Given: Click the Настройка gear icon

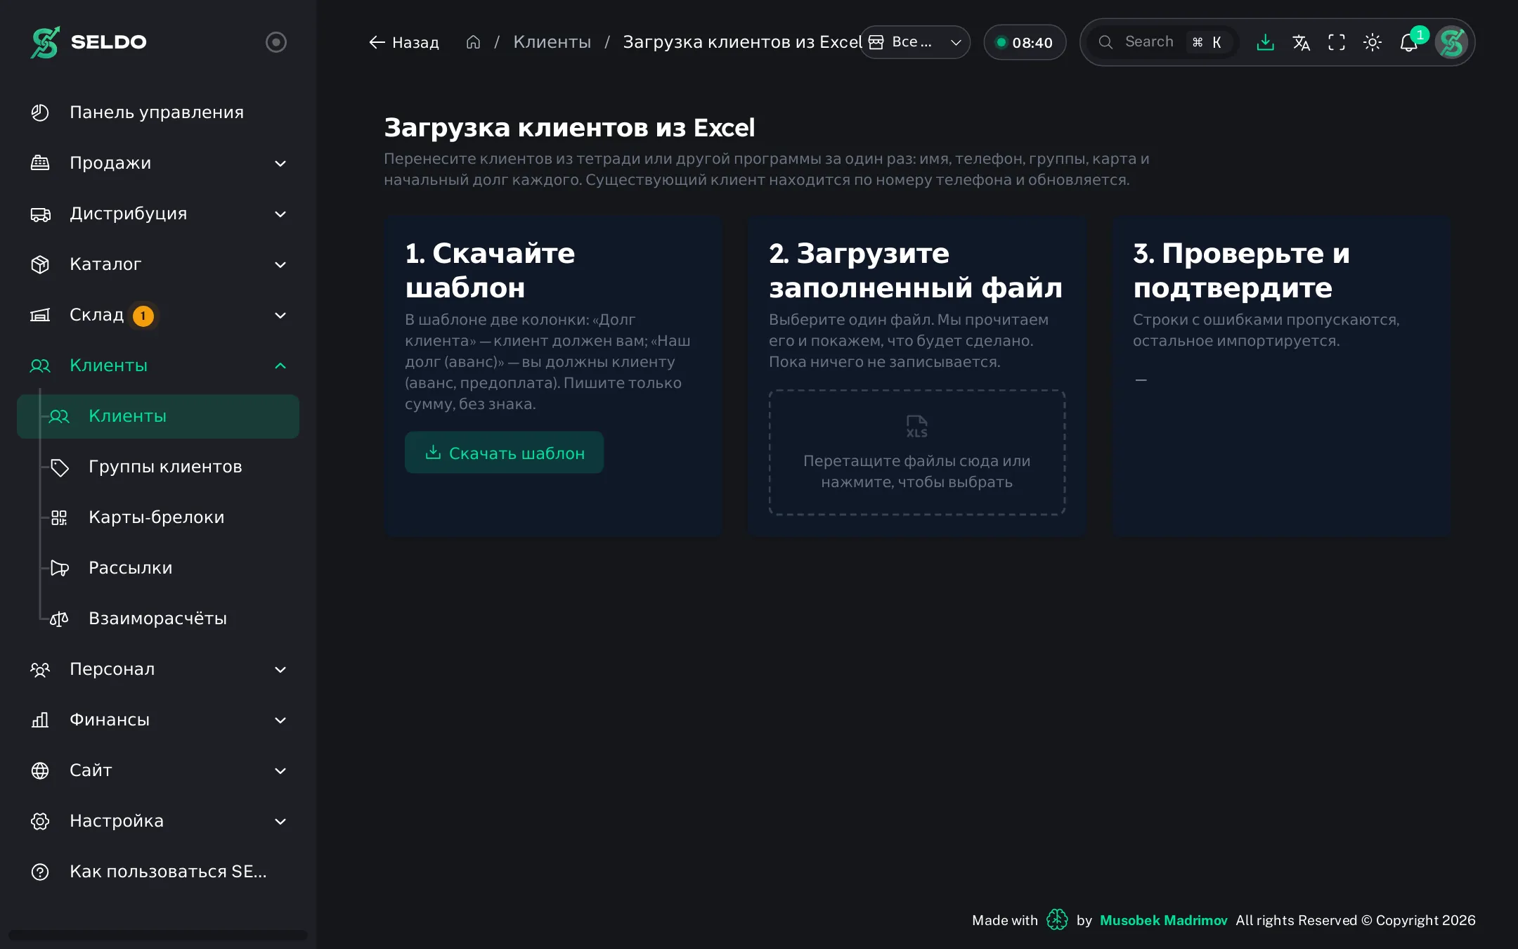Looking at the screenshot, I should click(40, 821).
